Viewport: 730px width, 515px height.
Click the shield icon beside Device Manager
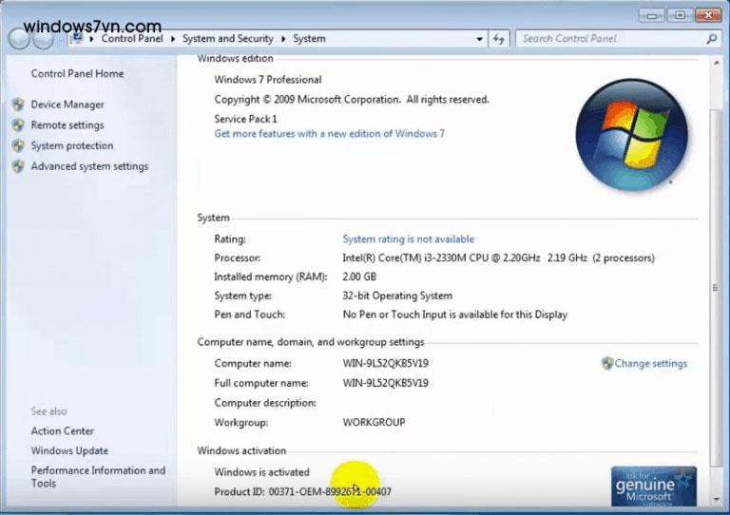pyautogui.click(x=17, y=105)
